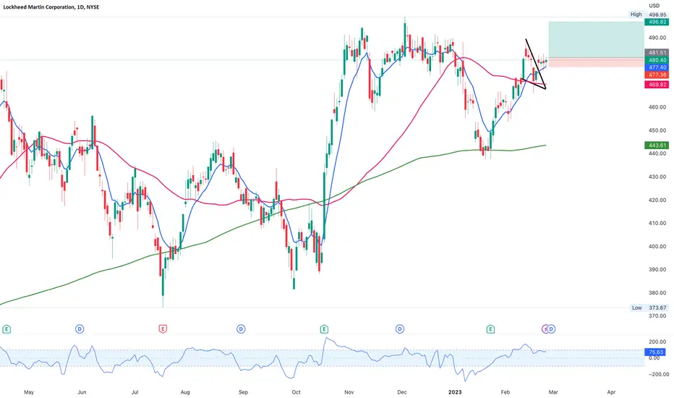Click the USD currency label
Screen dimensions: 674x398
tap(654, 6)
